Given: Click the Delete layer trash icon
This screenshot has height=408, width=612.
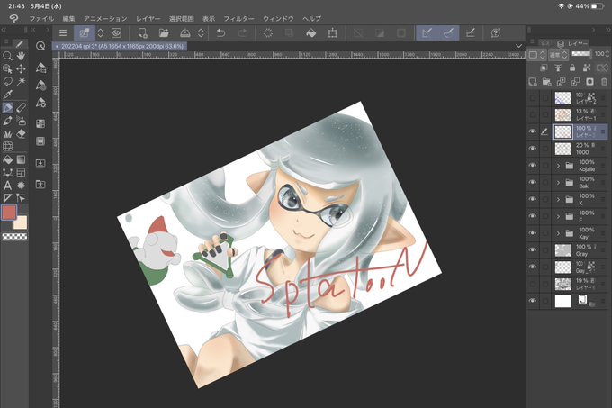Looking at the screenshot, I should [604, 82].
